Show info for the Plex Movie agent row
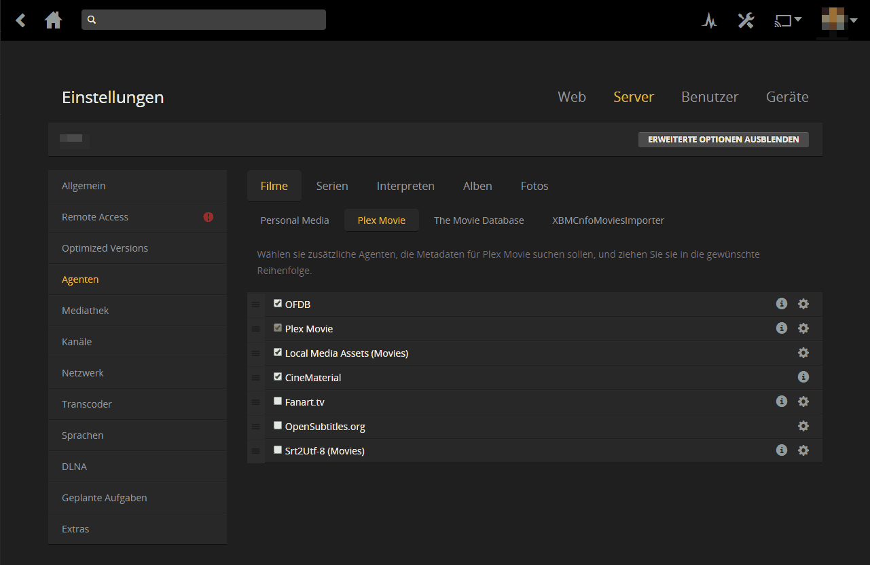The image size is (870, 565). coord(782,328)
